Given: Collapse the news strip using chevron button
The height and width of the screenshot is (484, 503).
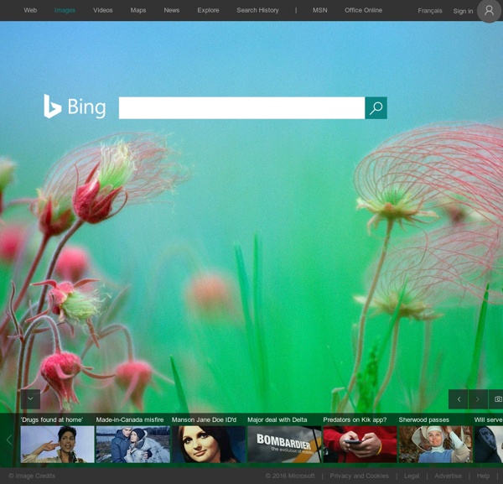Looking at the screenshot, I should point(30,399).
